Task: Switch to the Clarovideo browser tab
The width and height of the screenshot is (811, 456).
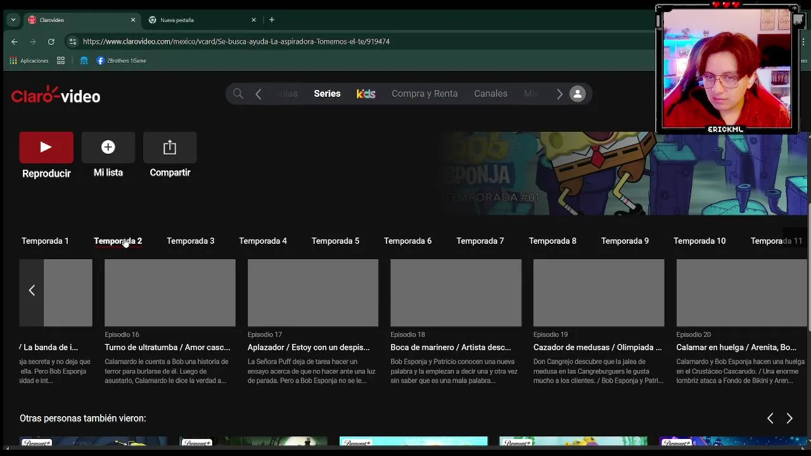Action: tap(81, 20)
